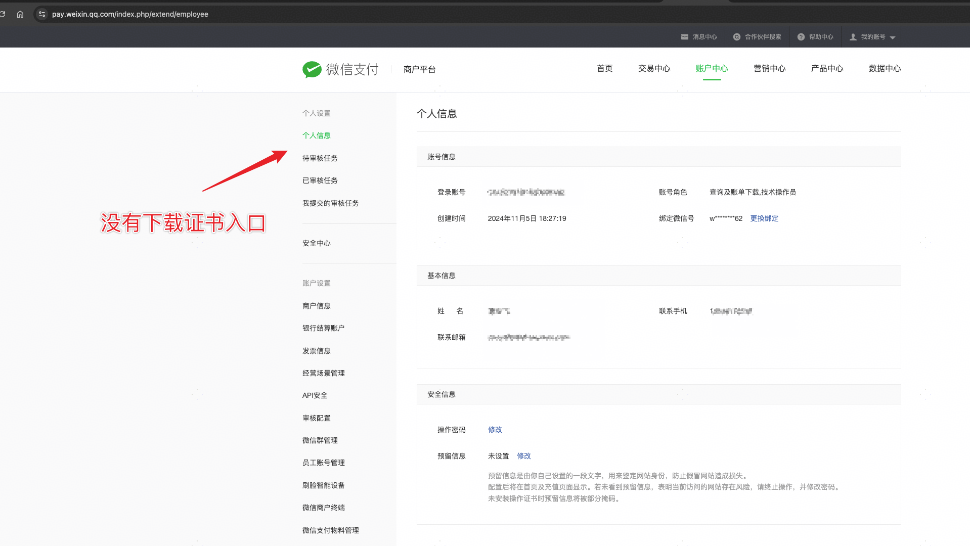Open 微信商户终端 sidebar item
This screenshot has width=970, height=546.
click(324, 508)
